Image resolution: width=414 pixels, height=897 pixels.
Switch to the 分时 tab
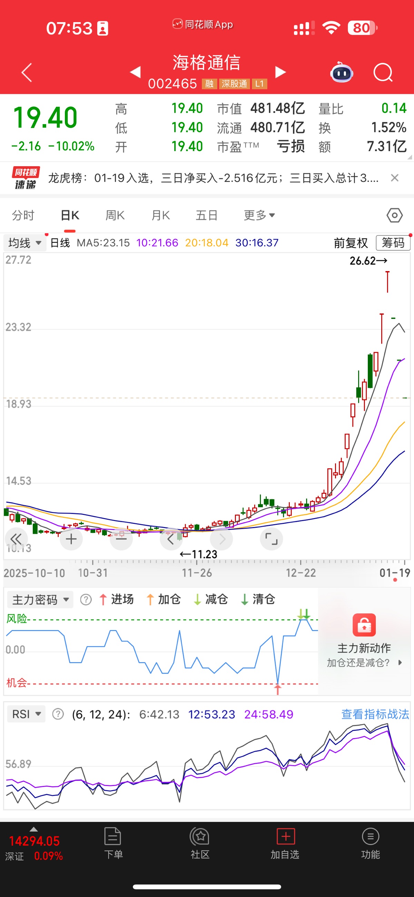coord(23,215)
